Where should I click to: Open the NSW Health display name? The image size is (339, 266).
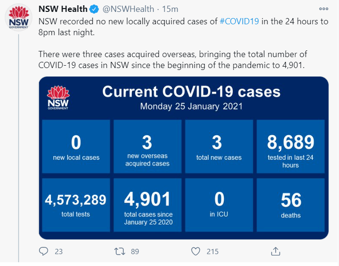[x=63, y=9]
